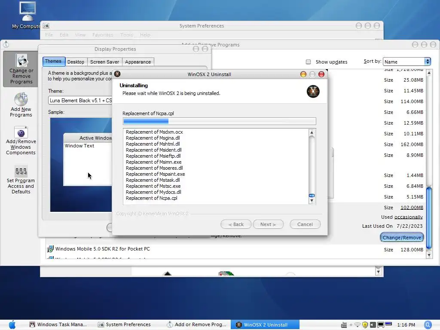This screenshot has height=330, width=440.
Task: Click the blue drive tray icon
Action: tap(388, 324)
